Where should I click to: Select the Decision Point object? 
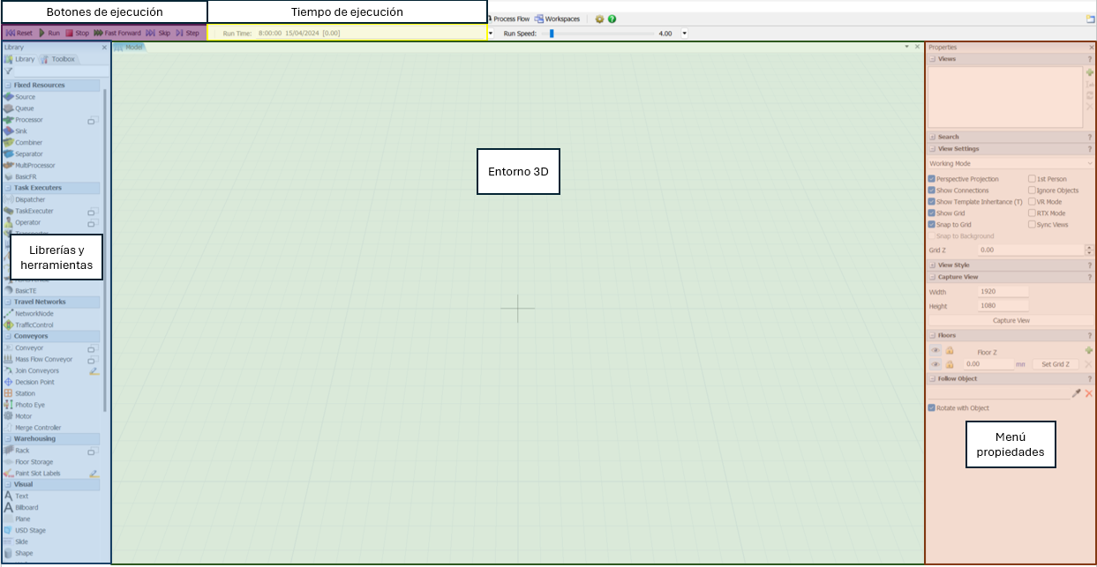pos(34,382)
